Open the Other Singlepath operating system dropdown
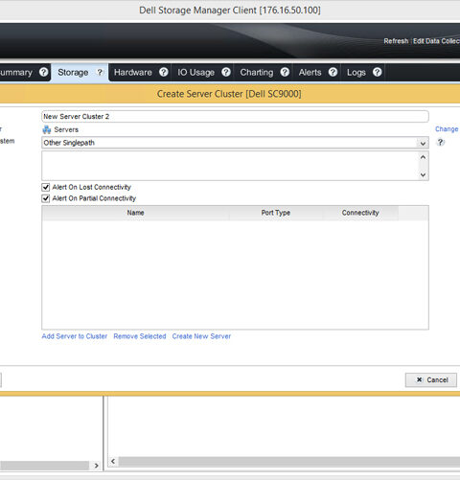Viewport: 460px width, 480px height. coord(235,143)
